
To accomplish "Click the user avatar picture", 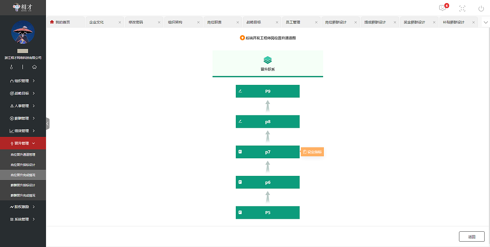I will pos(23,32).
